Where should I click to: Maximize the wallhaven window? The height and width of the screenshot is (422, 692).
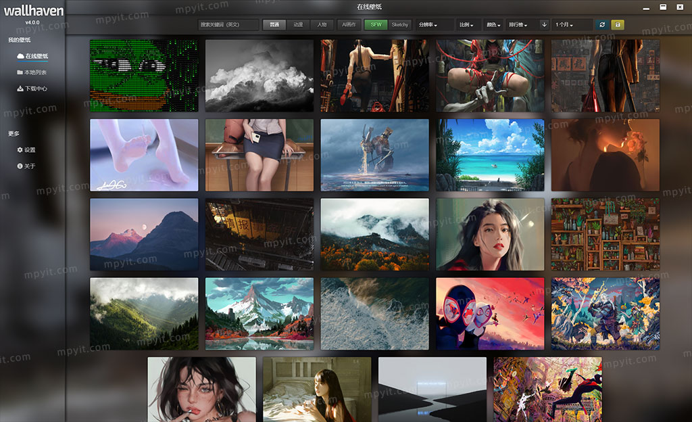tap(663, 7)
